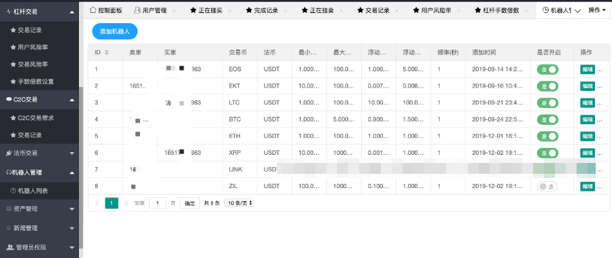Viewport: 612px width, 258px height.
Task: Edit the XRP robot row
Action: 588,153
